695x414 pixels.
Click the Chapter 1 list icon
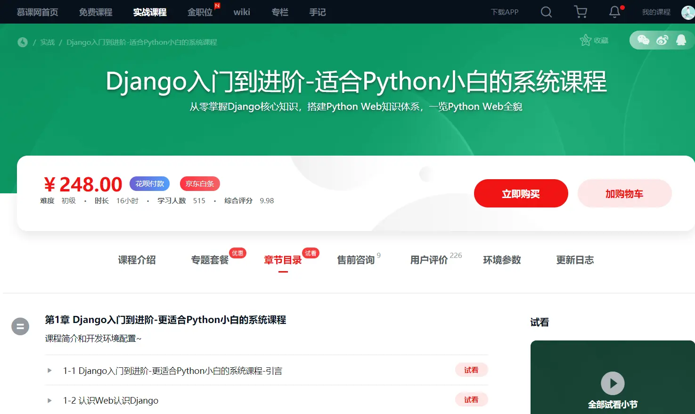[20, 326]
